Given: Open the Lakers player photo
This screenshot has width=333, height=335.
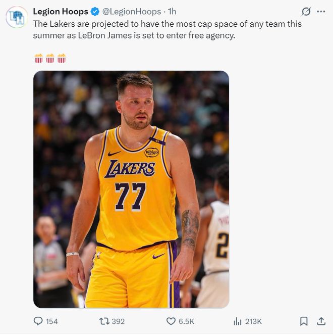Looking at the screenshot, I should pyautogui.click(x=131, y=189).
